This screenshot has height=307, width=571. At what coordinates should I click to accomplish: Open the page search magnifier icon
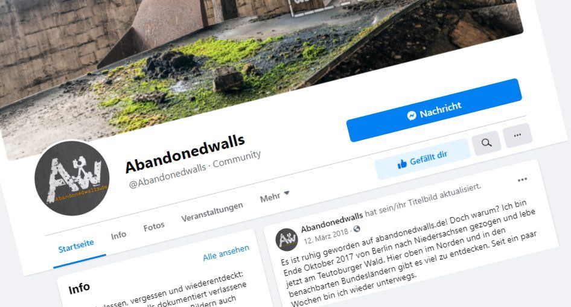486,142
